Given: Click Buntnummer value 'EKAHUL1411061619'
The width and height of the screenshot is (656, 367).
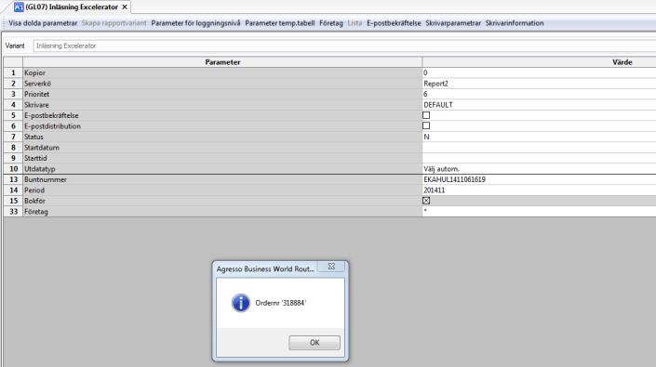Looking at the screenshot, I should (x=540, y=179).
